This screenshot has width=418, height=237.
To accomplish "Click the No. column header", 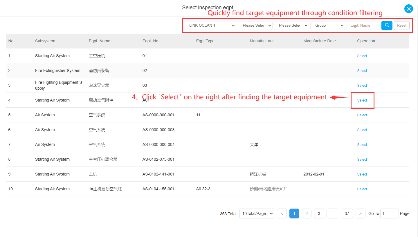I will [x=11, y=41].
